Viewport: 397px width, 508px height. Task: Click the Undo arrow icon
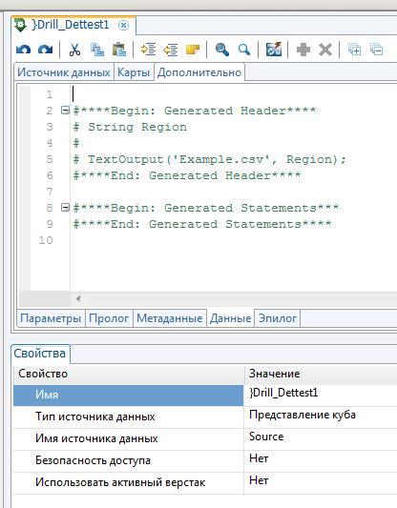coord(23,50)
